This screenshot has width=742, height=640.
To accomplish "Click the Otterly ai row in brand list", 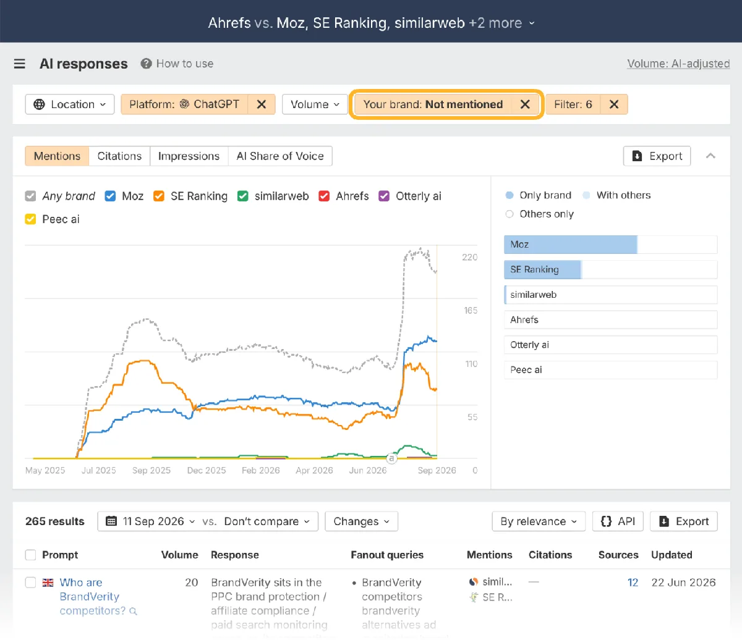I will click(x=611, y=345).
